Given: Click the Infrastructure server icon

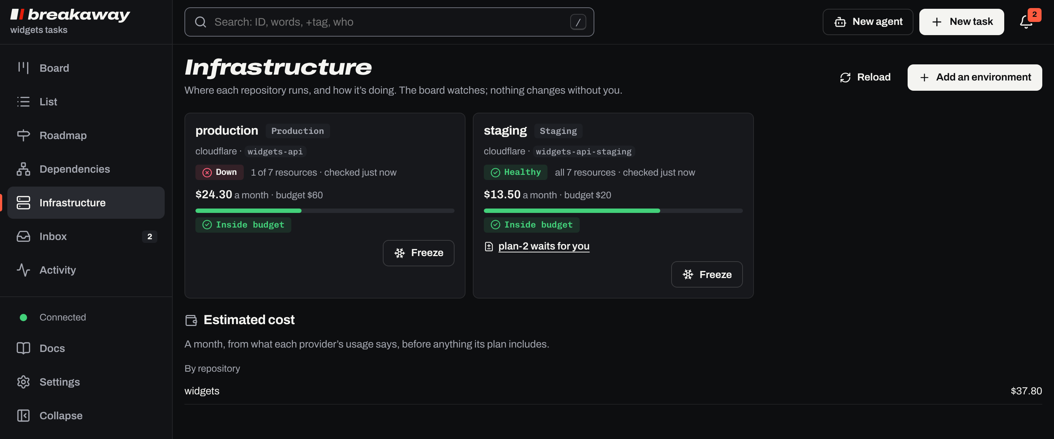Looking at the screenshot, I should pos(23,203).
